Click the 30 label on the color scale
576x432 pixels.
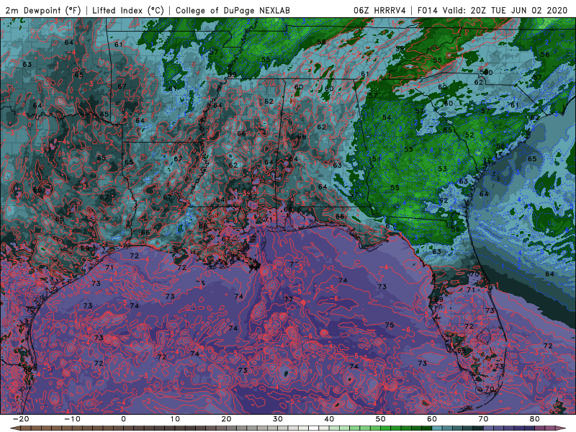(x=278, y=419)
